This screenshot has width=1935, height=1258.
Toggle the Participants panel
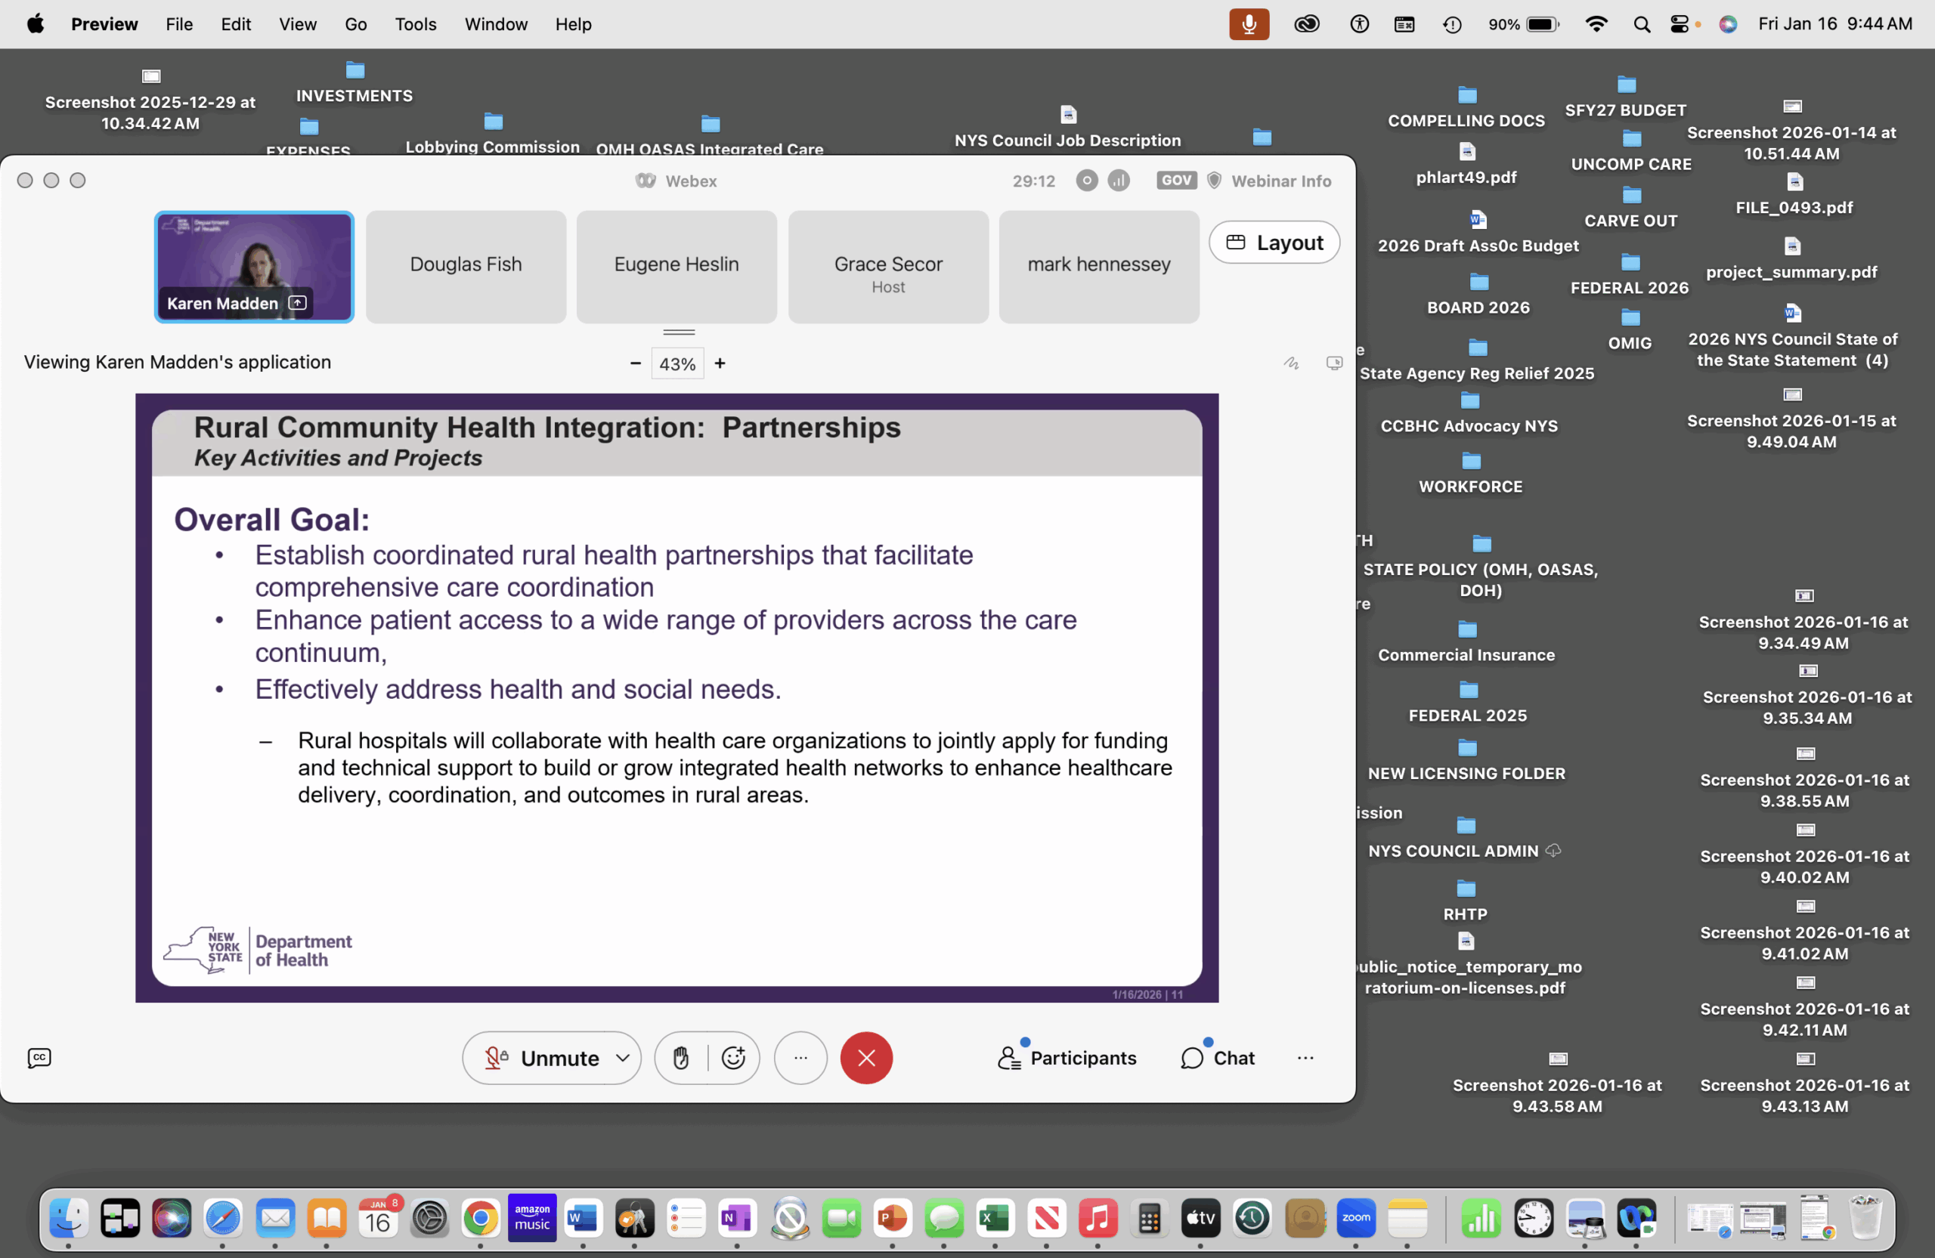click(1067, 1057)
